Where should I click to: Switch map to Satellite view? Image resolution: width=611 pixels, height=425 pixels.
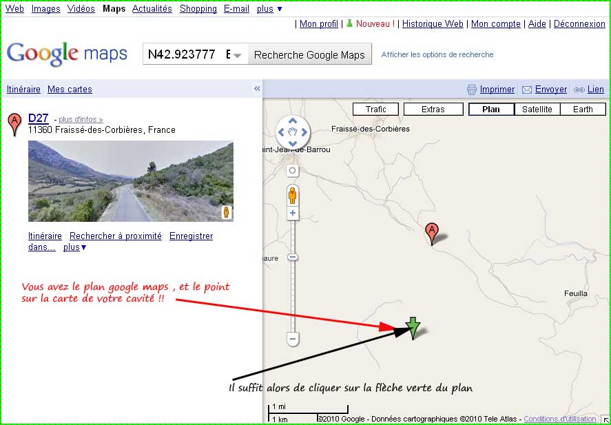pyautogui.click(x=537, y=110)
